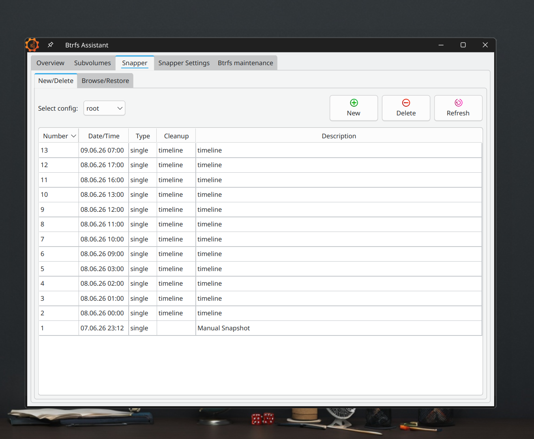Click the green plus New snapshot icon
This screenshot has width=534, height=439.
click(x=354, y=103)
